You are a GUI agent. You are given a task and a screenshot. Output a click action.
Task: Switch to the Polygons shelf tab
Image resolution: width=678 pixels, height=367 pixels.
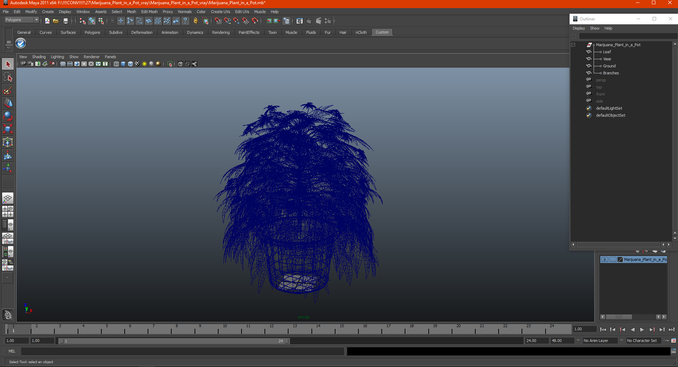tap(92, 32)
